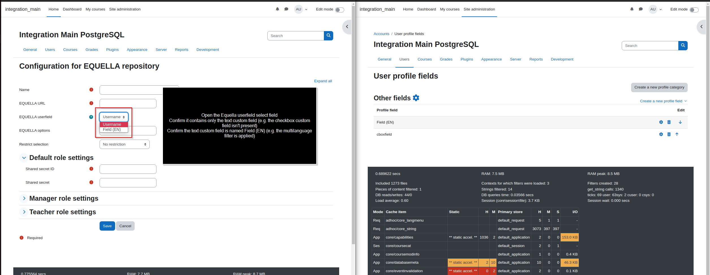
Task: Open Appearance tab in right window
Action: click(x=491, y=59)
